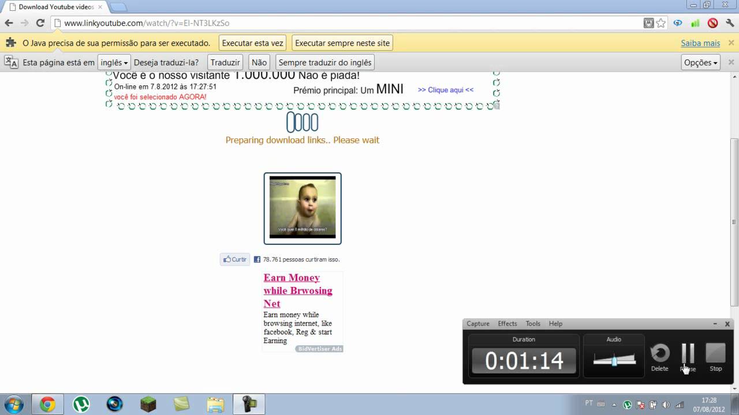Click the >> Clique aqui << link
Viewport: 739px width, 415px height.
tap(446, 90)
